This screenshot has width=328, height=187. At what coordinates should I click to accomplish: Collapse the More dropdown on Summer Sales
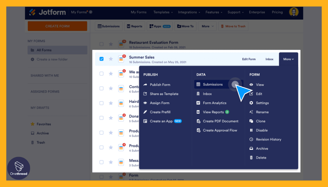coord(288,59)
